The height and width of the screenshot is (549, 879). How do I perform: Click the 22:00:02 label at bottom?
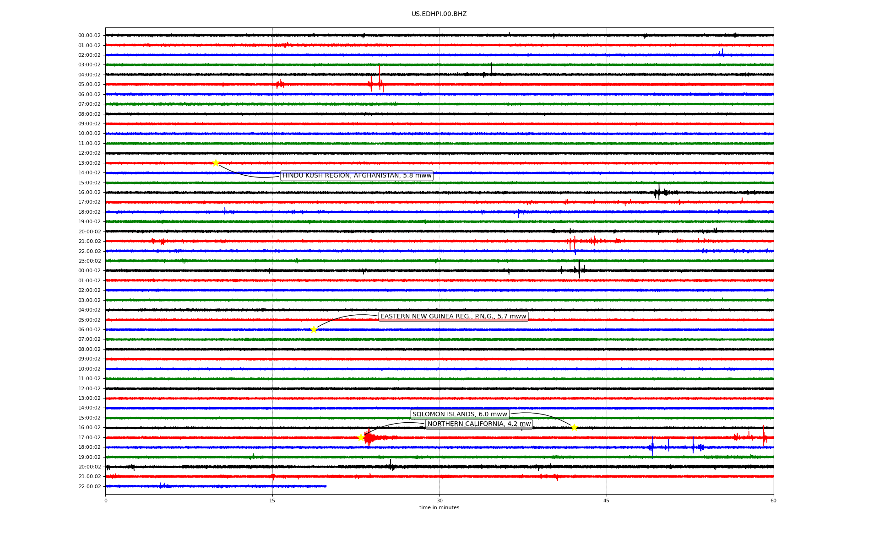point(89,486)
